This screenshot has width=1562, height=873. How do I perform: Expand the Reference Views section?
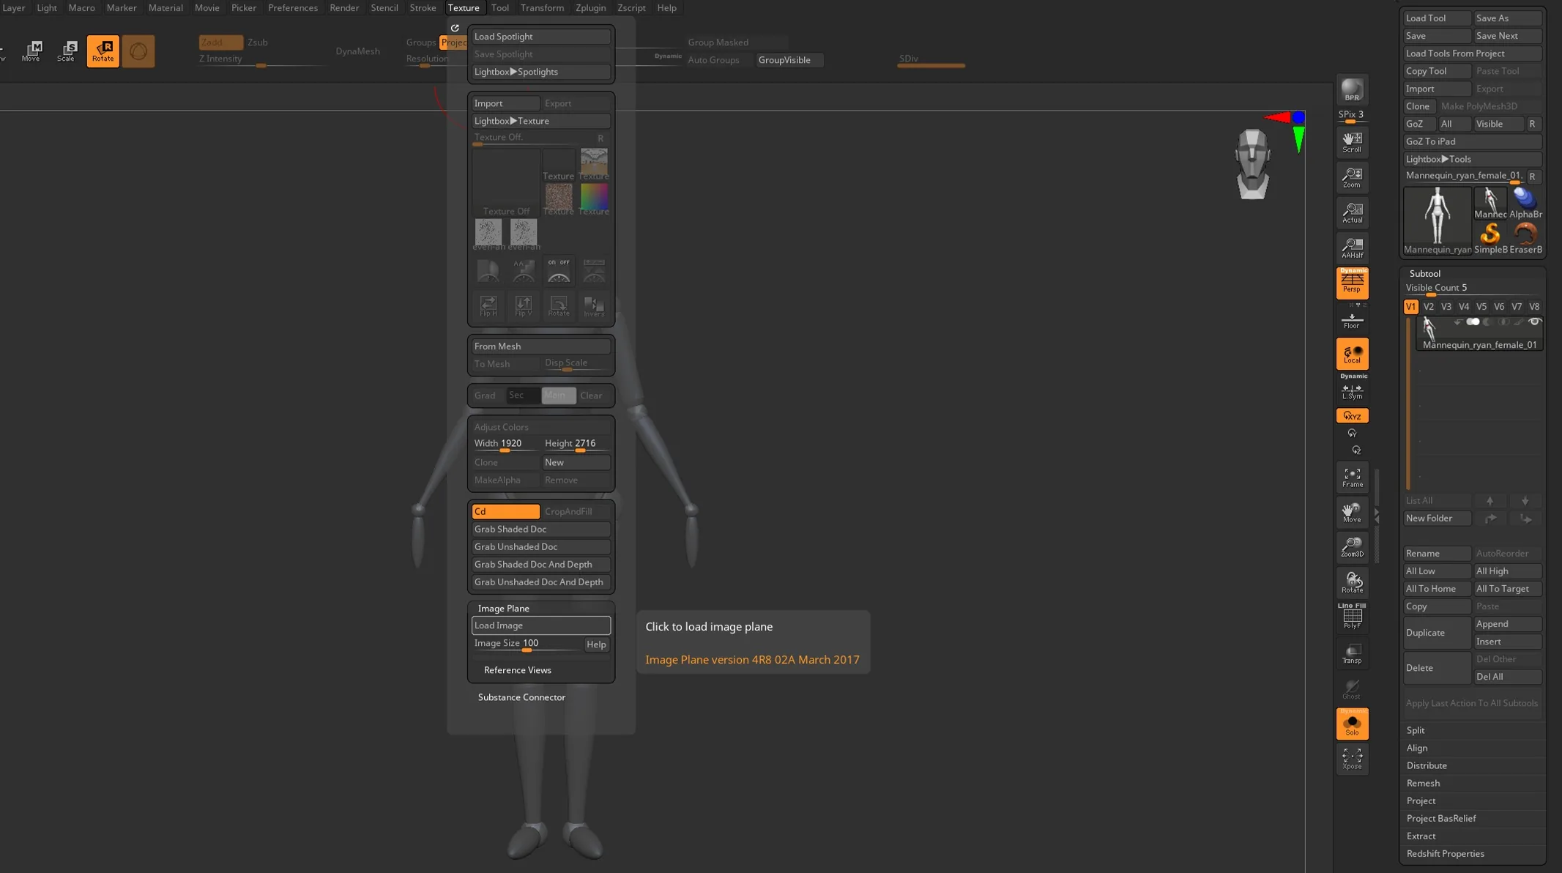click(x=517, y=669)
